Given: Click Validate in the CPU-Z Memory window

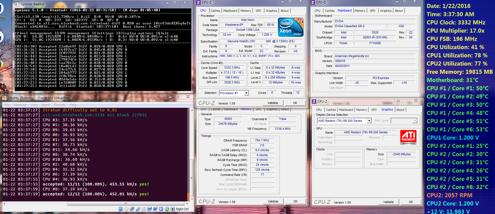Looking at the screenshot, I should point(273,201).
